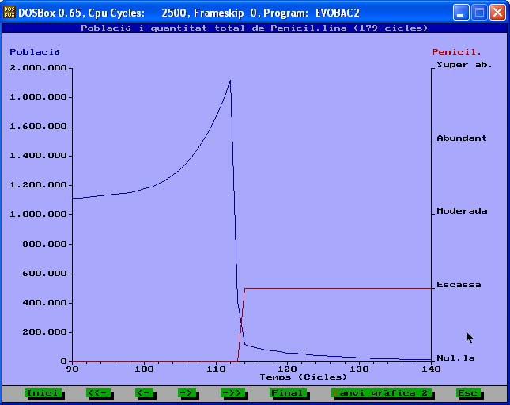Jump to end with Final button
The image size is (510, 405).
[288, 393]
